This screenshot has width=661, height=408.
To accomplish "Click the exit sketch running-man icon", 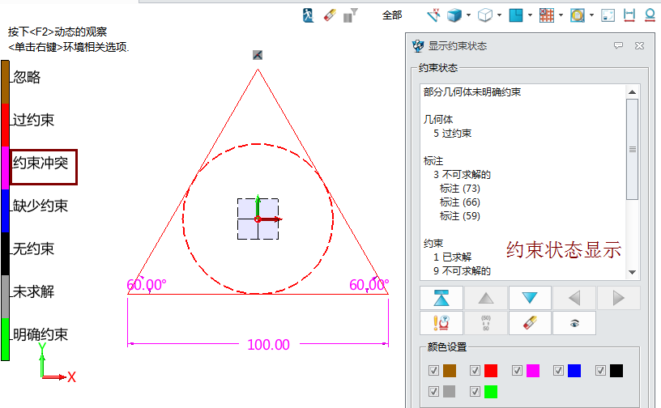I will tap(309, 15).
